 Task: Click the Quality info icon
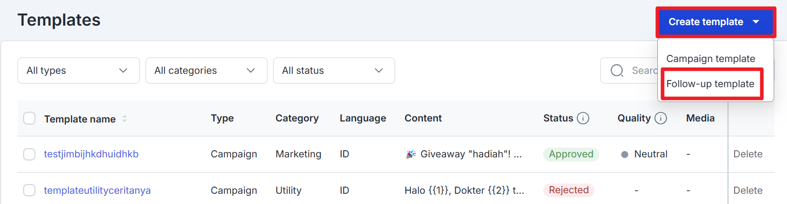click(661, 118)
